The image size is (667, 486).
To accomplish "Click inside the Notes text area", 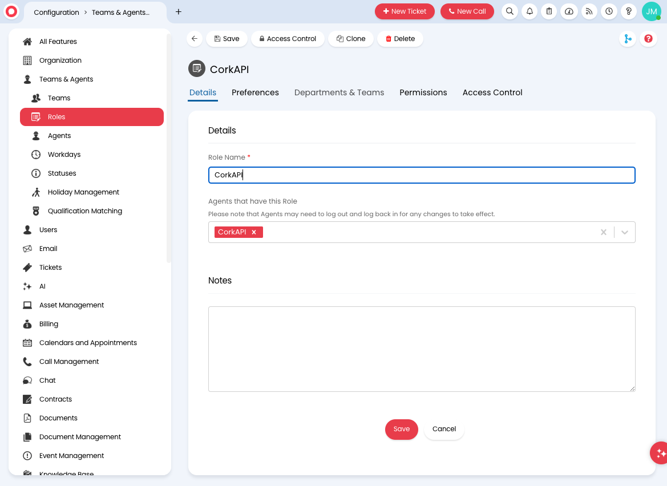I will click(x=422, y=349).
